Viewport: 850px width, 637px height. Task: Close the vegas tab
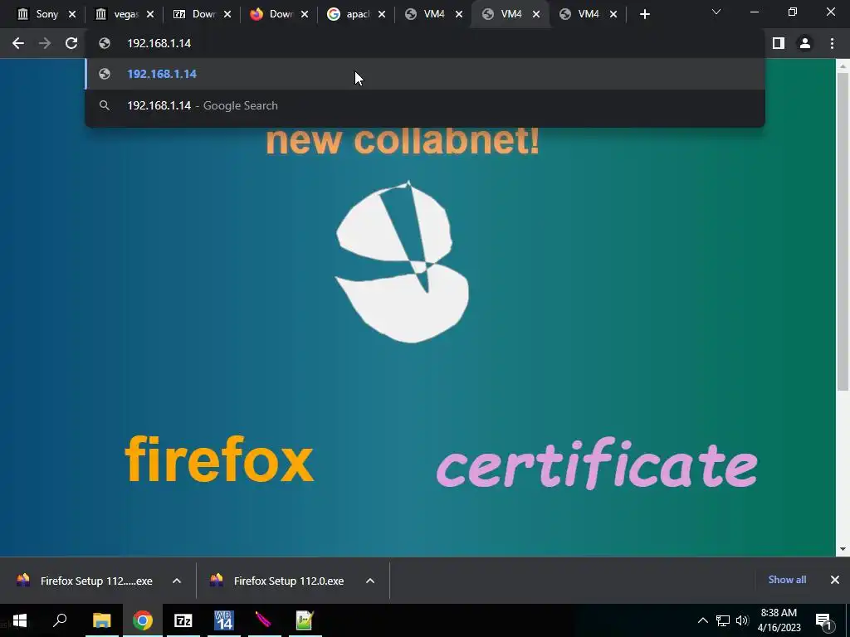150,15
